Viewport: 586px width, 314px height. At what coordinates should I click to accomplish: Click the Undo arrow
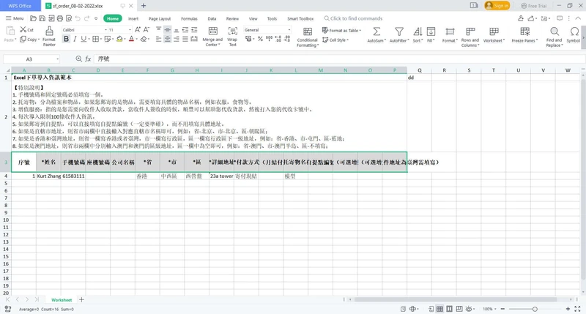(x=78, y=18)
